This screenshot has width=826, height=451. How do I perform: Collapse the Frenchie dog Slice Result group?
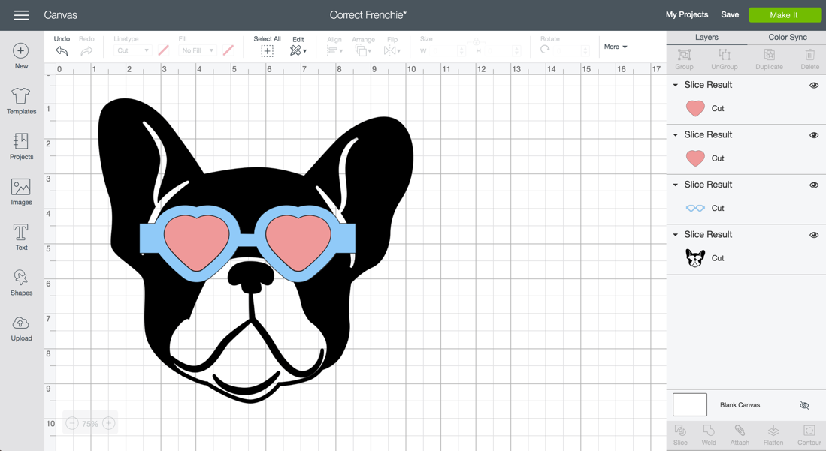point(676,235)
